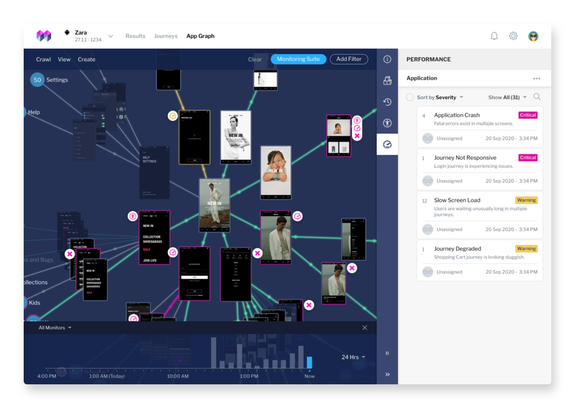The height and width of the screenshot is (408, 575).
Task: Open the build blocks sidebar icon
Action: 387,81
